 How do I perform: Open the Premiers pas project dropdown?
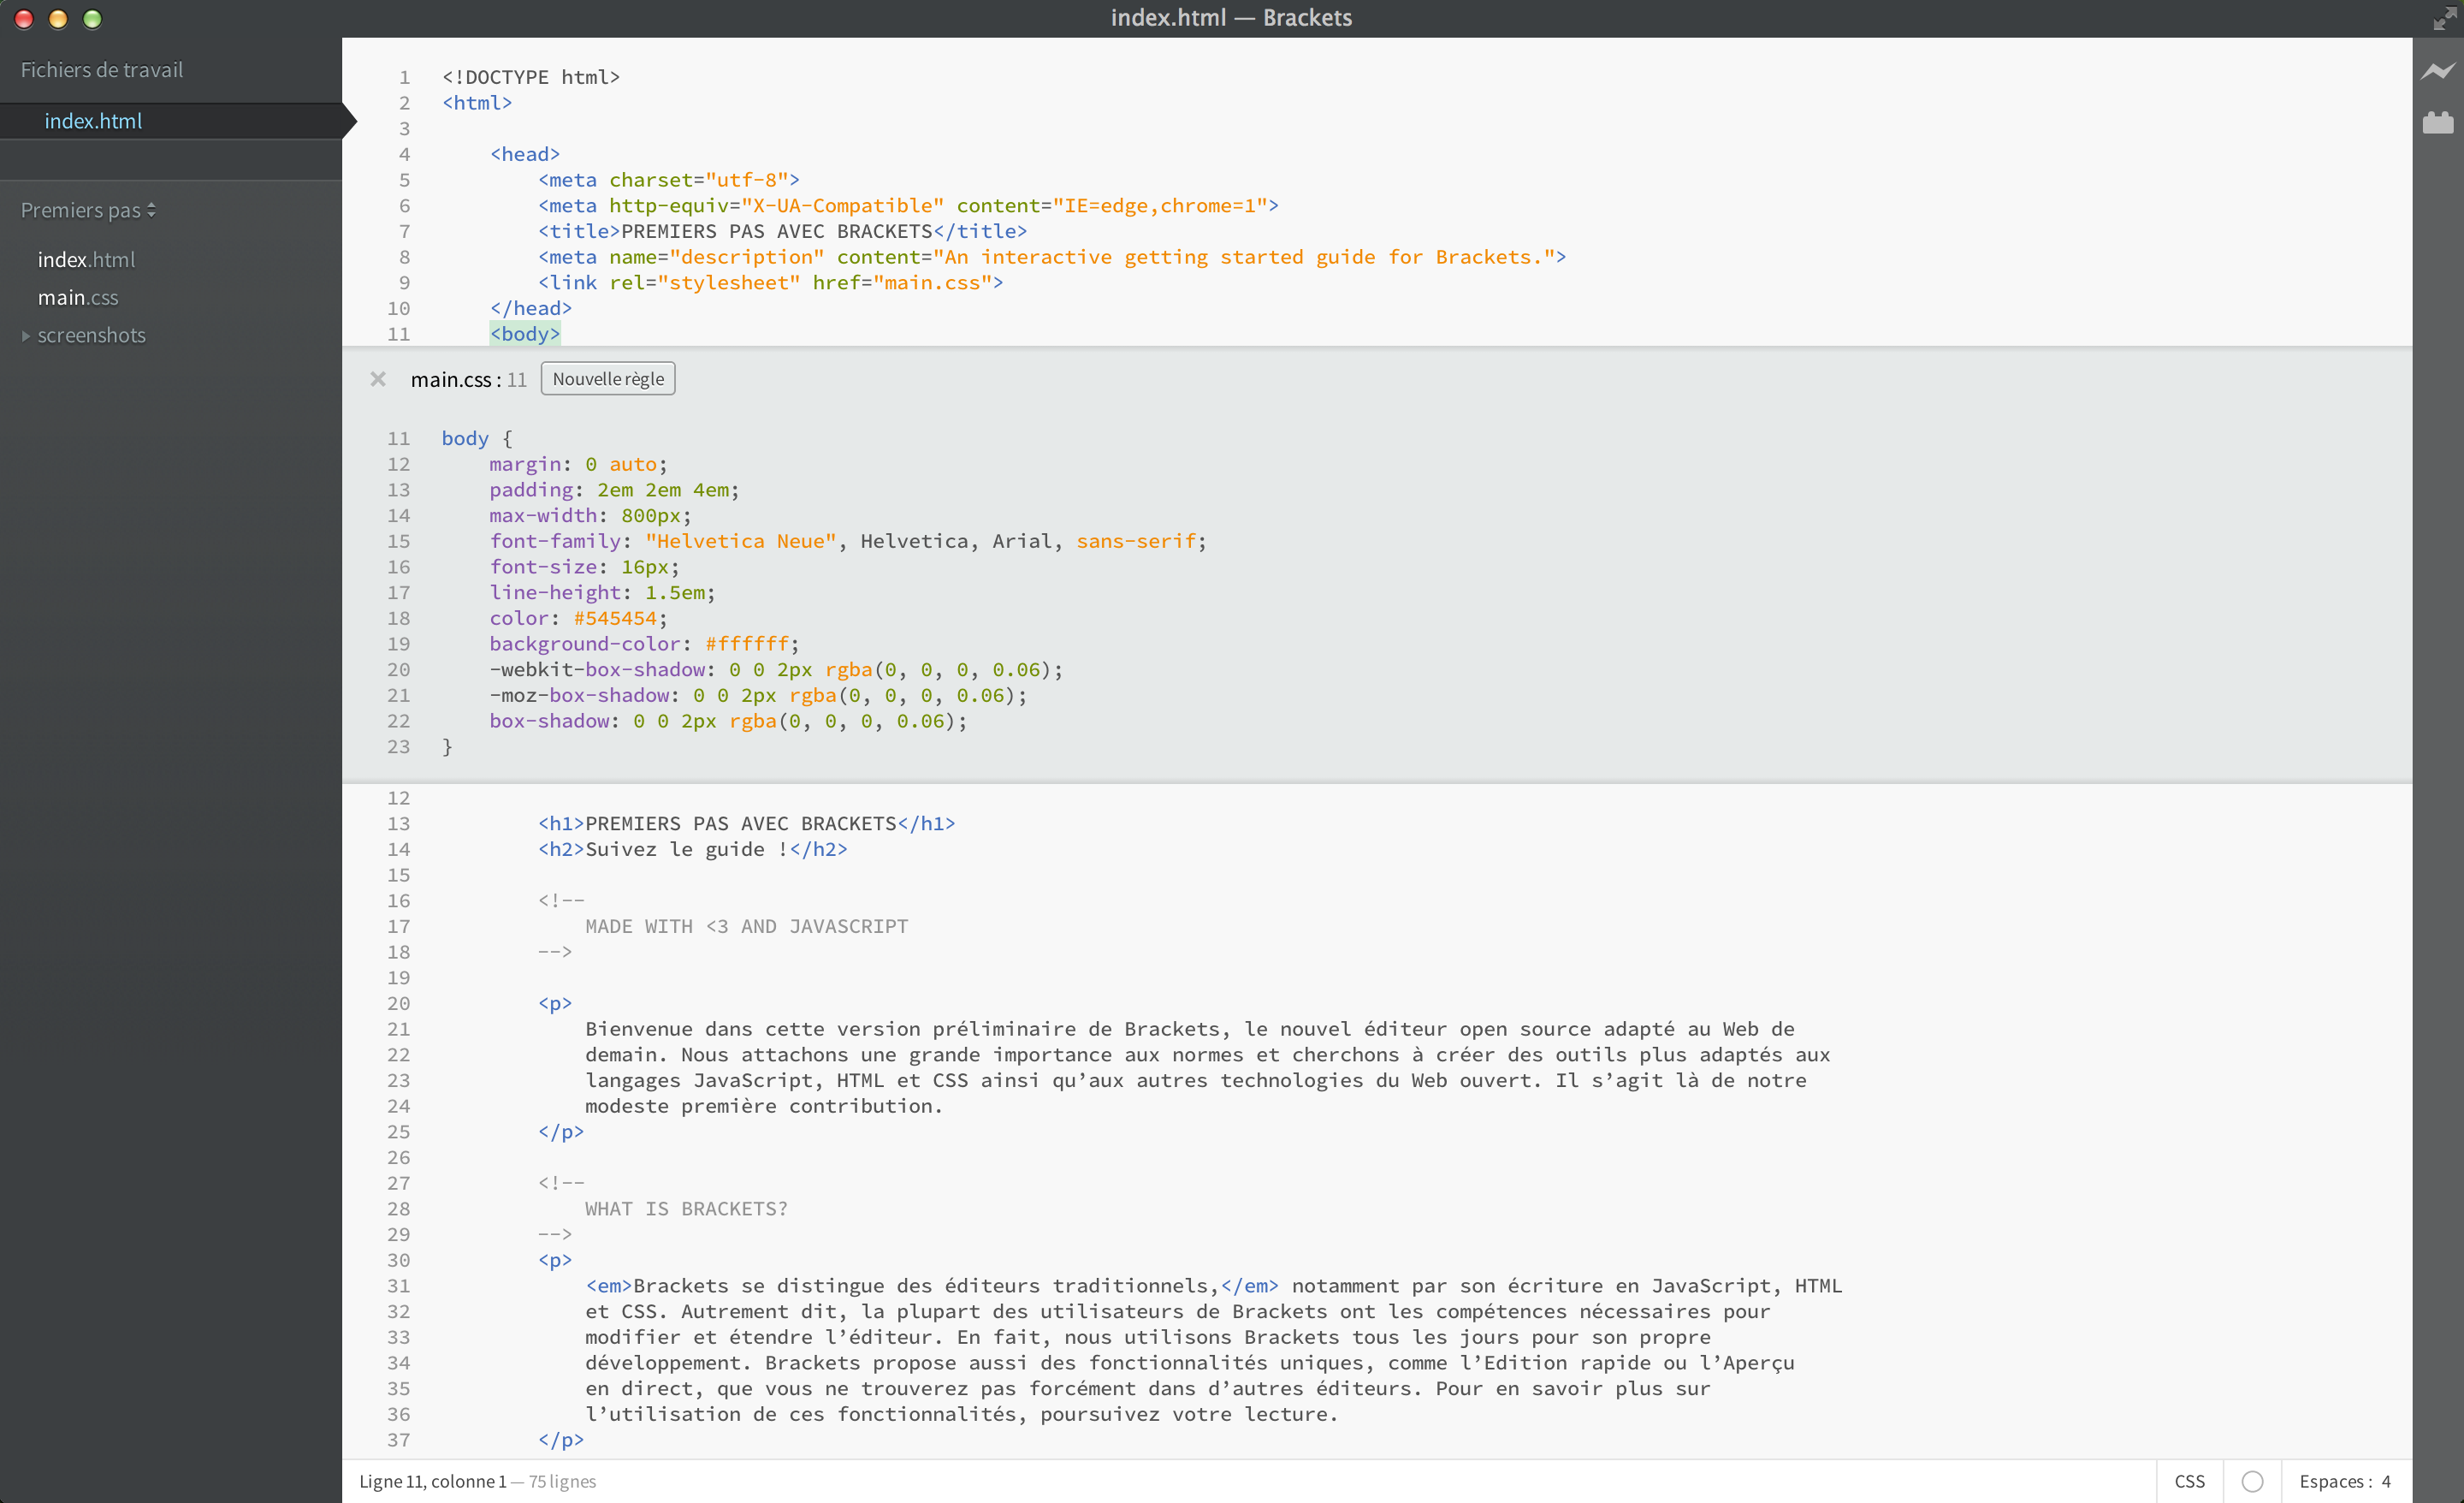[x=88, y=211]
